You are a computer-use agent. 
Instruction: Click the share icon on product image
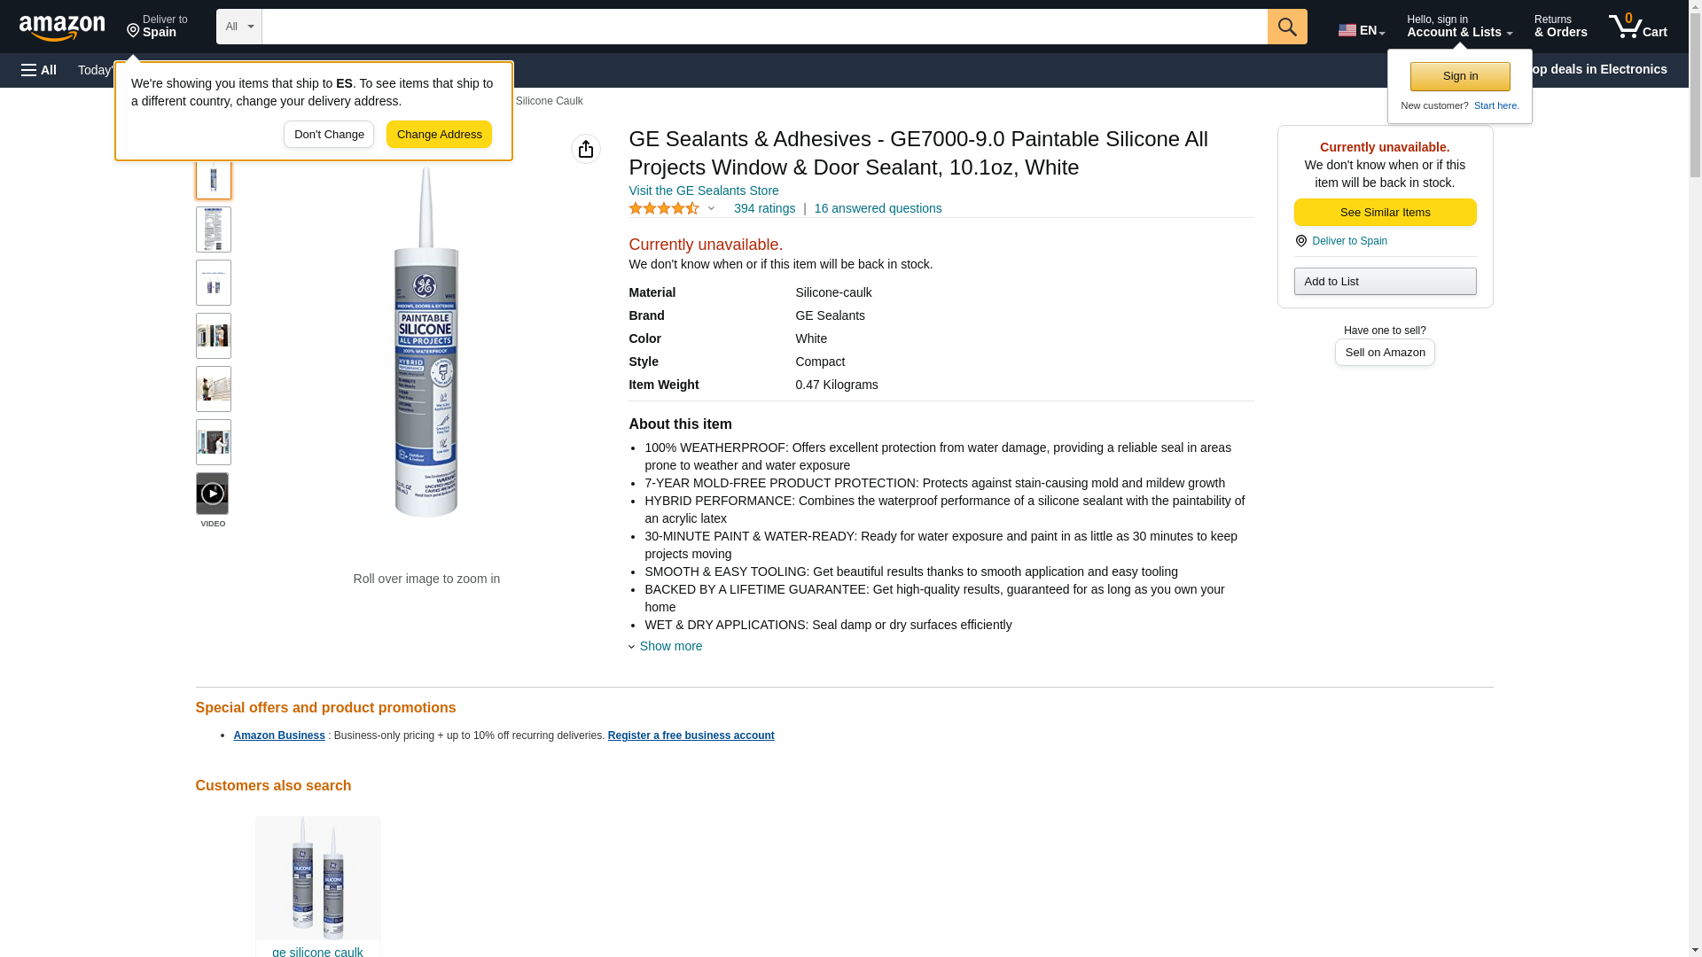[x=585, y=149]
